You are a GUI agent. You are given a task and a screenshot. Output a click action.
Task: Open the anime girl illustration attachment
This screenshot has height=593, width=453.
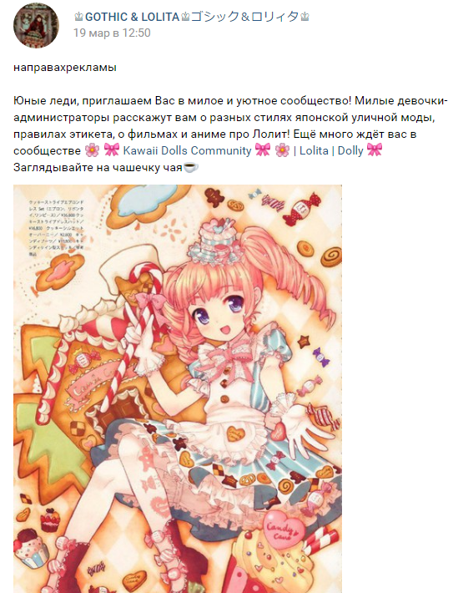tap(178, 388)
